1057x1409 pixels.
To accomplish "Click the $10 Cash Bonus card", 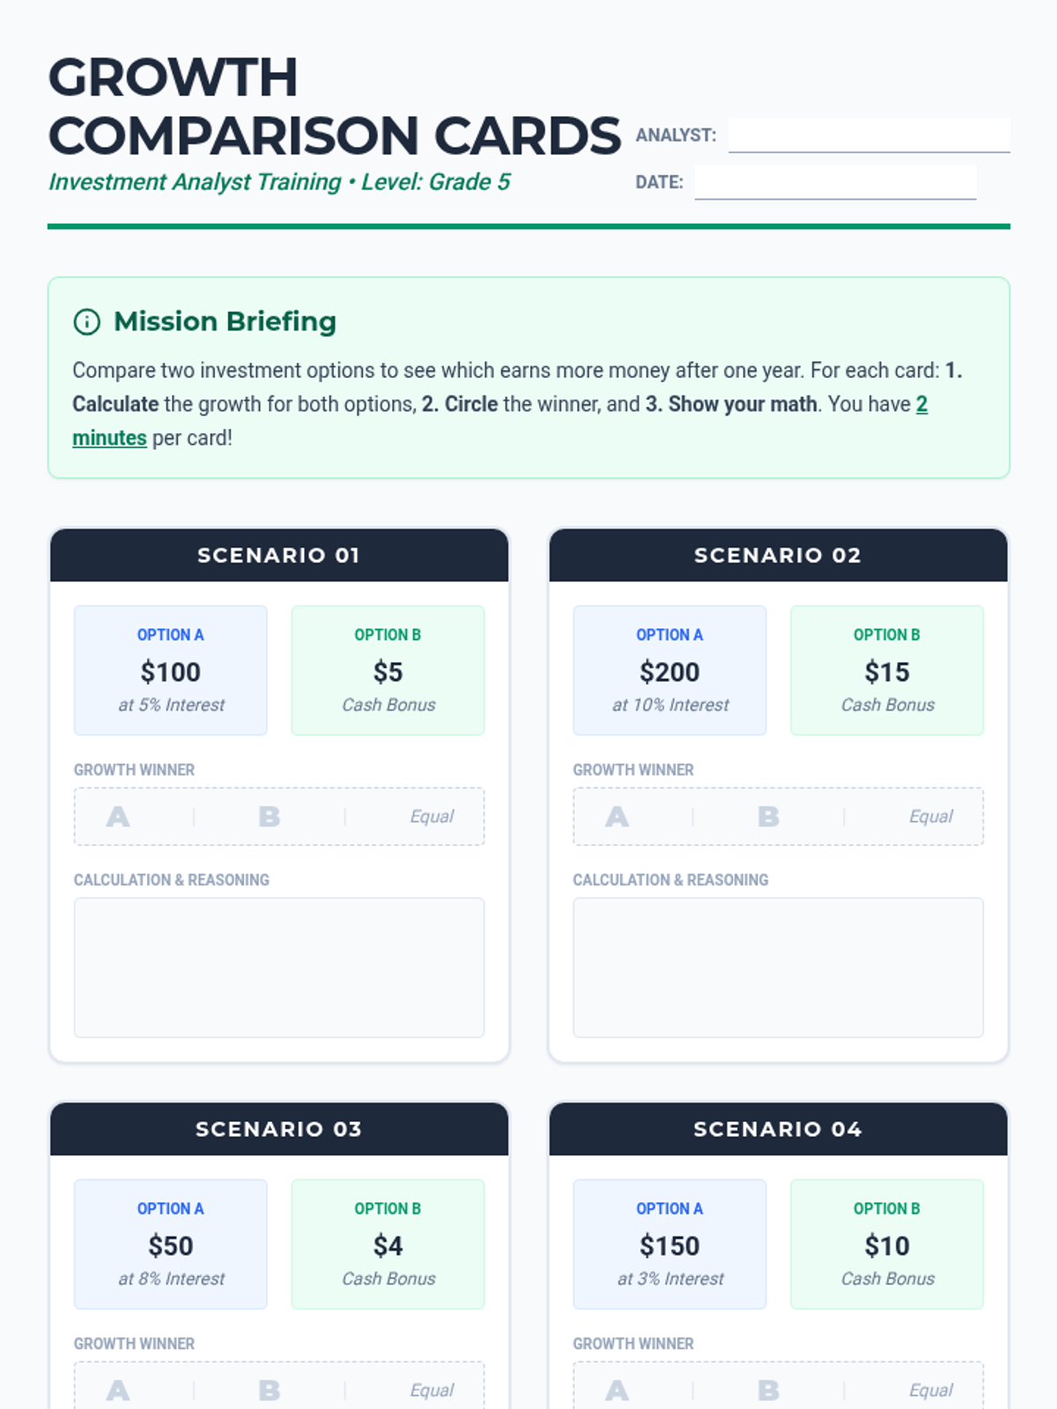I will coord(887,1244).
